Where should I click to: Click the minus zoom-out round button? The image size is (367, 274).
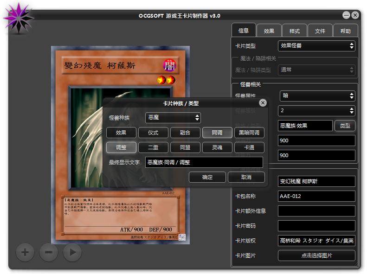pos(49,252)
